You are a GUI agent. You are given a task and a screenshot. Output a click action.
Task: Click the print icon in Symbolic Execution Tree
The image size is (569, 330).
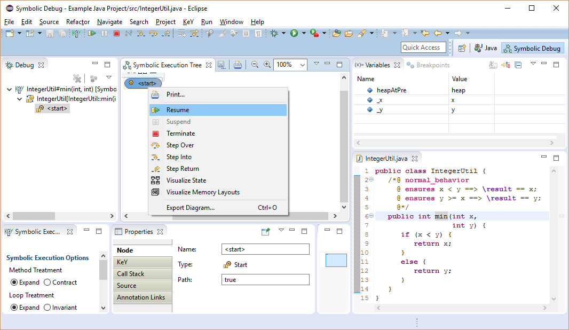pyautogui.click(x=238, y=65)
